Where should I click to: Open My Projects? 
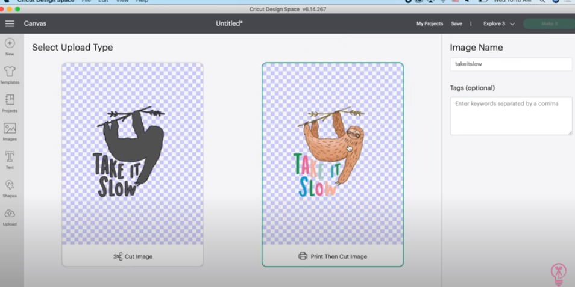(429, 24)
